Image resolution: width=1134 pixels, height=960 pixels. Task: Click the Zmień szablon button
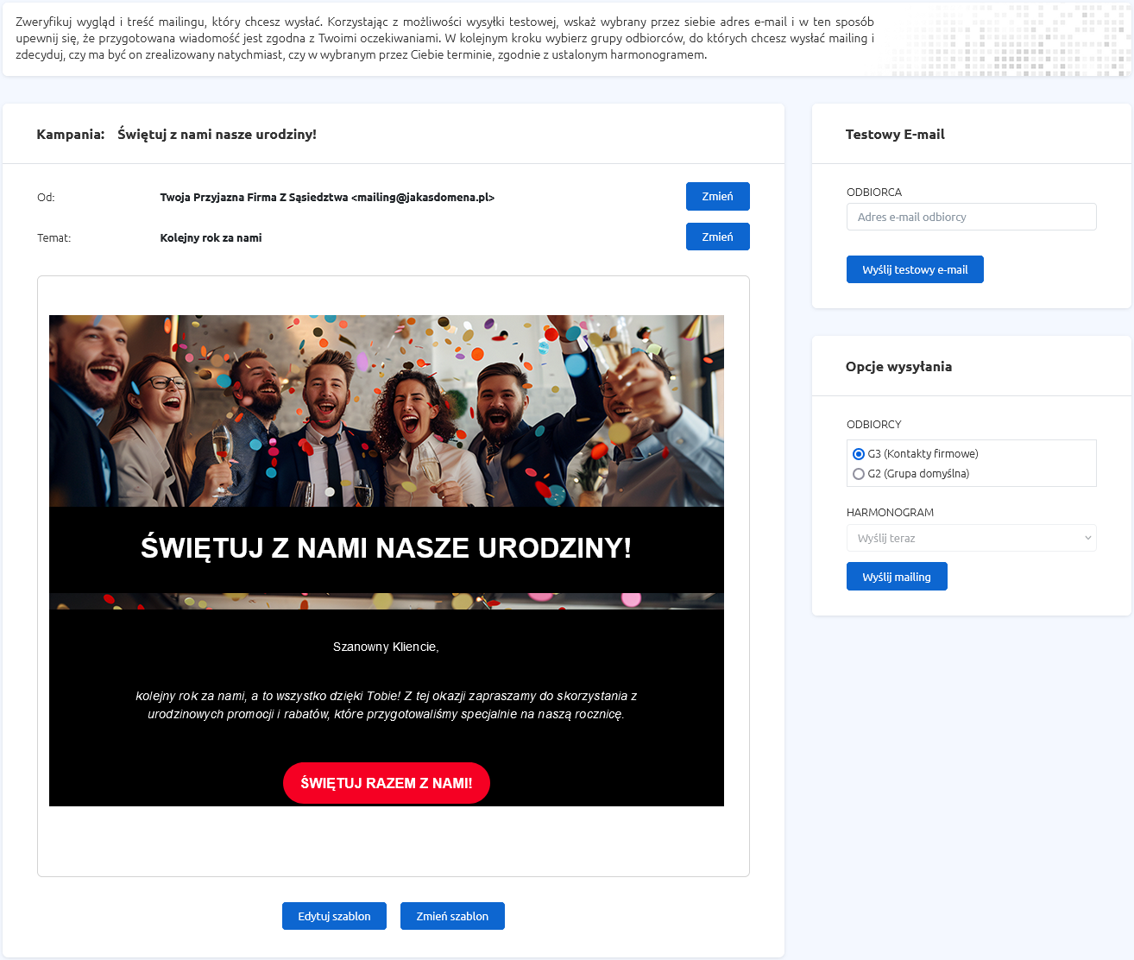click(452, 916)
